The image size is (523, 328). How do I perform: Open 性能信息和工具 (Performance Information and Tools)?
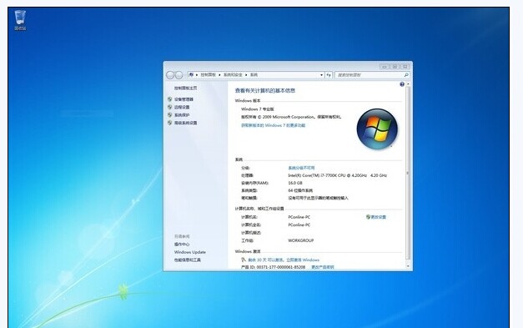pyautogui.click(x=187, y=260)
